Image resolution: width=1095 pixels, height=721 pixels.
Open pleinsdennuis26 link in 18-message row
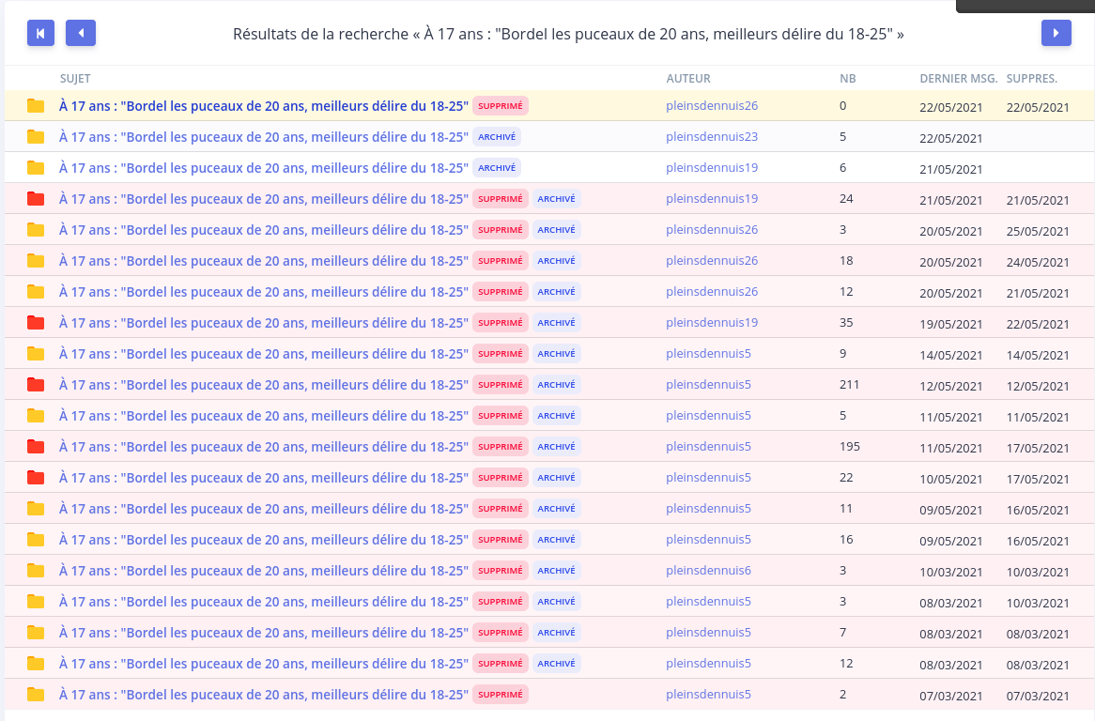click(712, 260)
